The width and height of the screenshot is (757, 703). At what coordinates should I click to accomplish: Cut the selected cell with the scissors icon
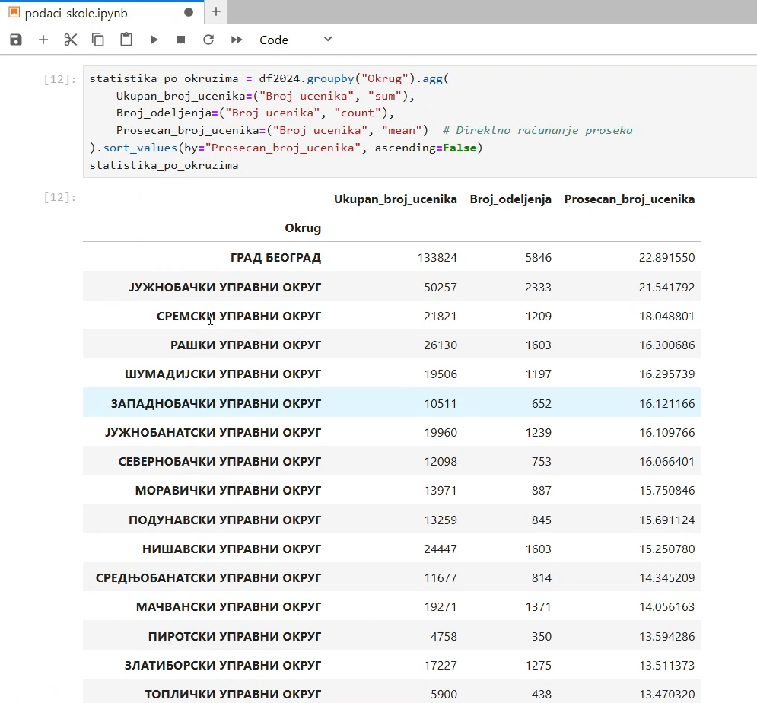71,40
